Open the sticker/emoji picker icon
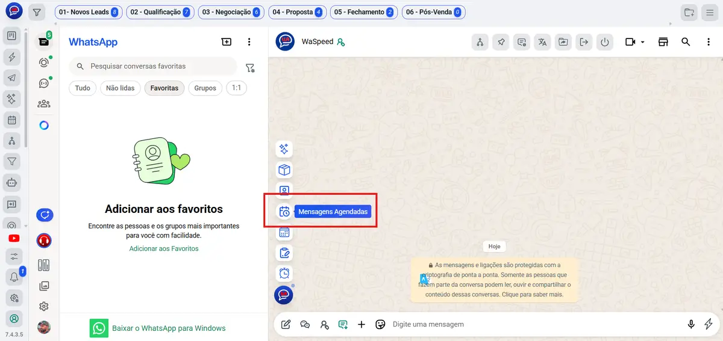723x341 pixels. [x=380, y=324]
